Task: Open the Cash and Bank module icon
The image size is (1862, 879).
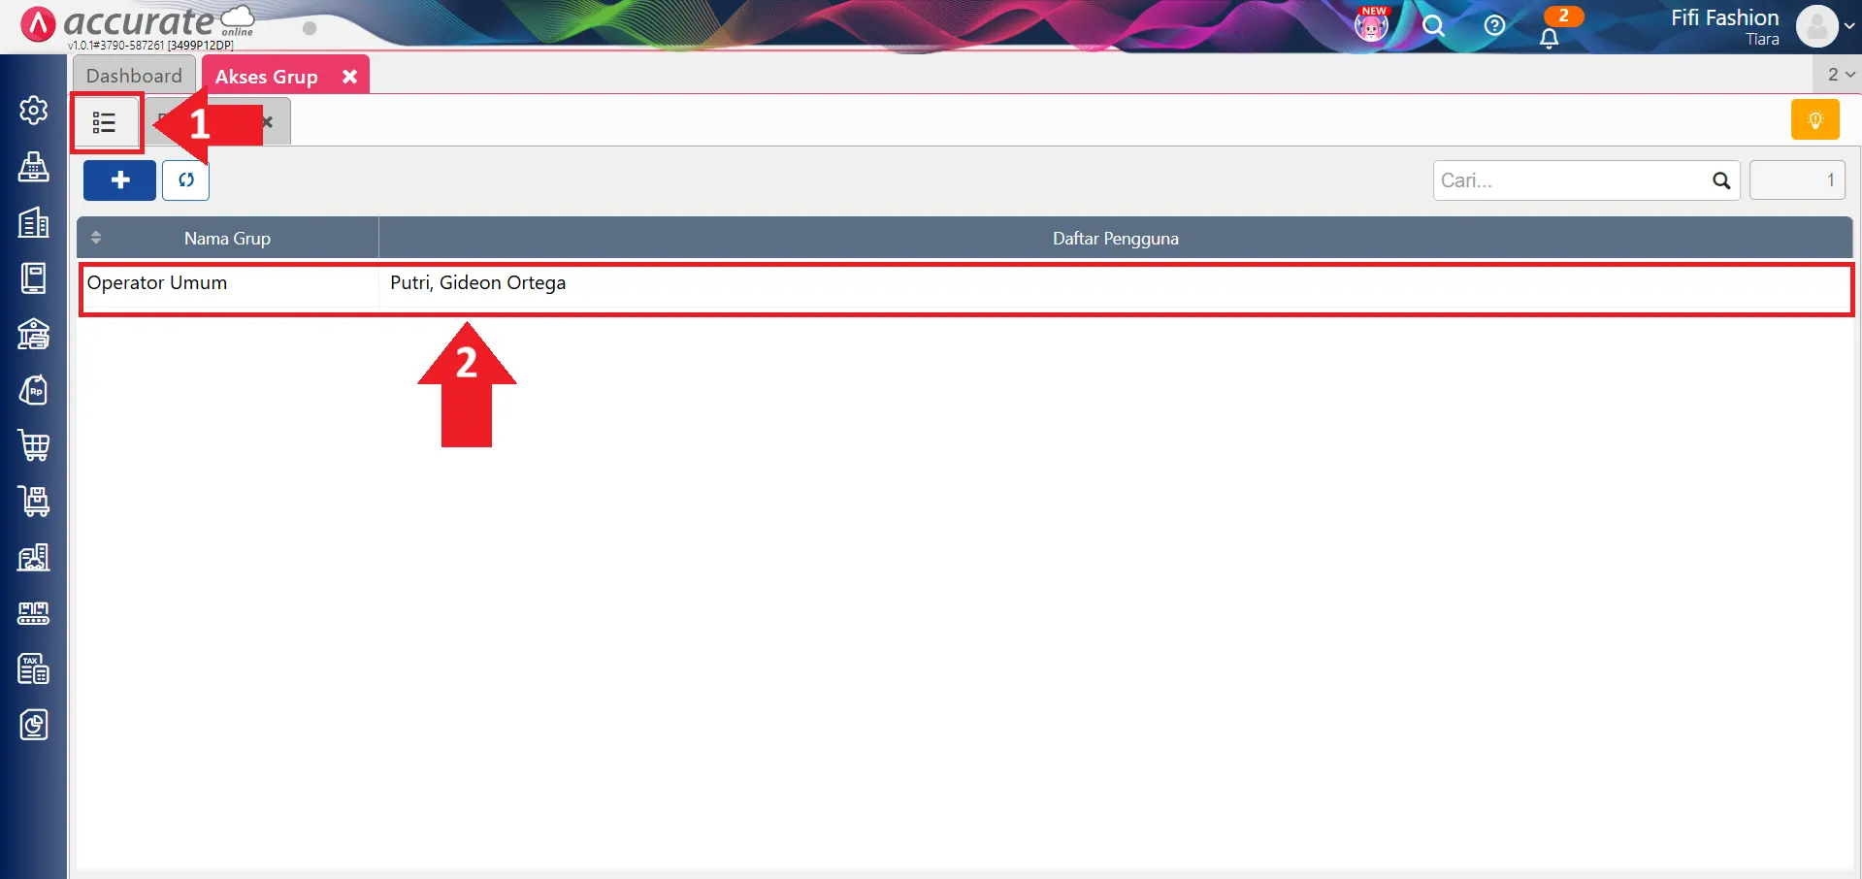Action: [x=34, y=335]
